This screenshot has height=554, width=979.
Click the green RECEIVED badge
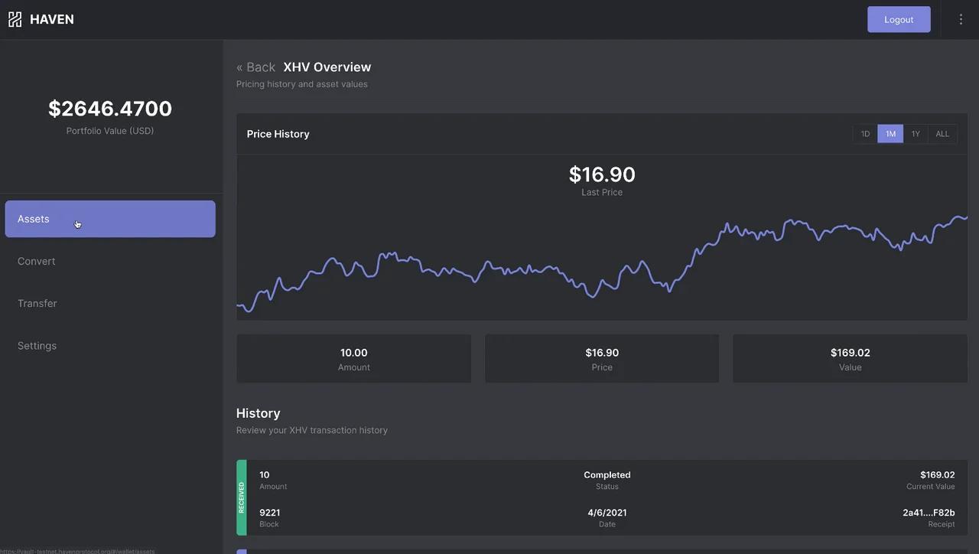(x=240, y=497)
